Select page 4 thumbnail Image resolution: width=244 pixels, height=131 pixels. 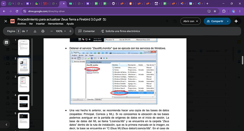(x=24, y=102)
